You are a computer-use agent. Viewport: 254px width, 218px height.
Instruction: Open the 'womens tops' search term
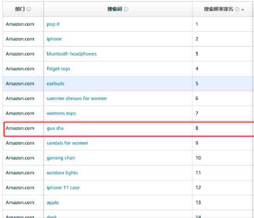(62, 113)
